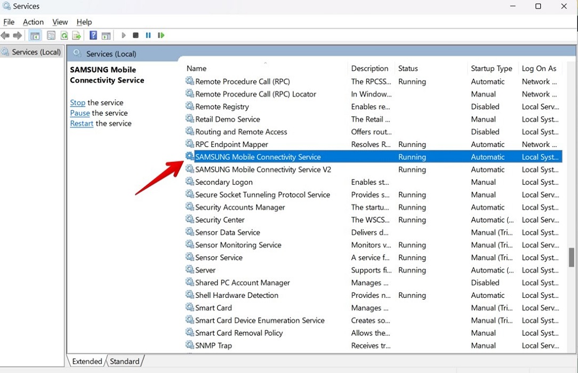Sort services by the Status column header
This screenshot has height=373, width=578.
pos(408,68)
